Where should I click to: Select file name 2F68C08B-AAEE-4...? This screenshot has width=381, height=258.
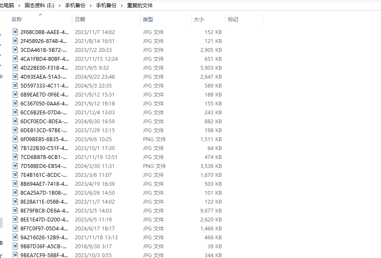pyautogui.click(x=45, y=32)
